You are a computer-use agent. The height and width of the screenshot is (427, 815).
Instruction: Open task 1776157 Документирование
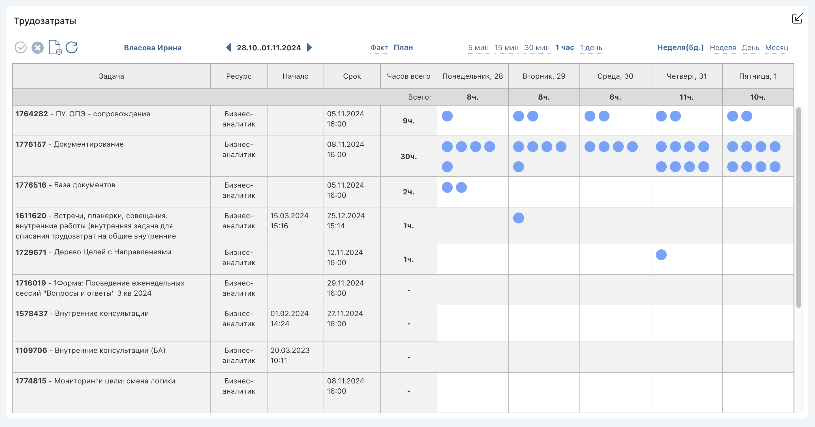pyautogui.click(x=70, y=144)
